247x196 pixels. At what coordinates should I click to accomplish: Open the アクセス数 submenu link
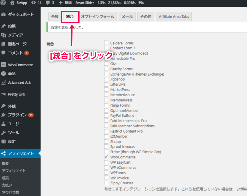click(10, 192)
